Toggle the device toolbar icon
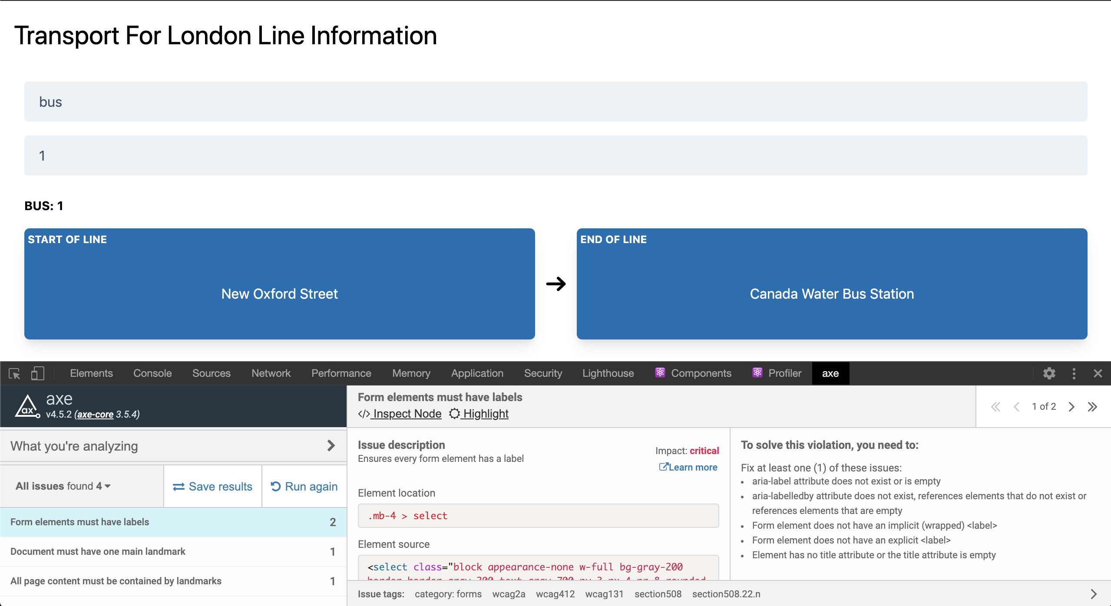 (x=38, y=373)
